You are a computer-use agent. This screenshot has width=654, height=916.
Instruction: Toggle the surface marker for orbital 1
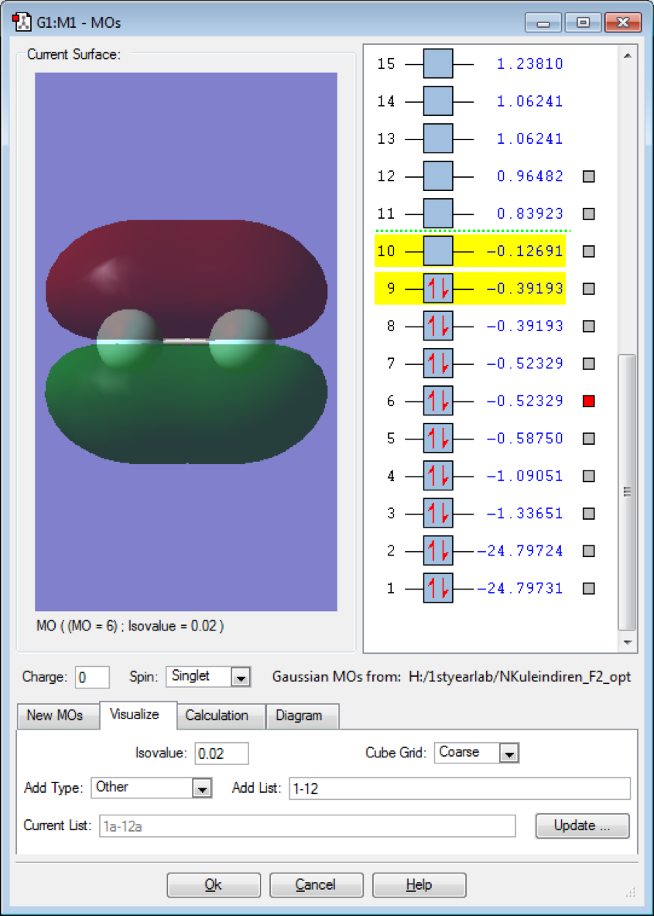(x=588, y=588)
